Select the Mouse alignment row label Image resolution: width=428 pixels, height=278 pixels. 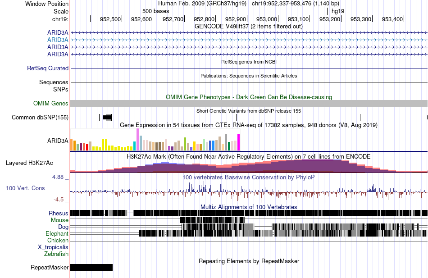[59, 220]
